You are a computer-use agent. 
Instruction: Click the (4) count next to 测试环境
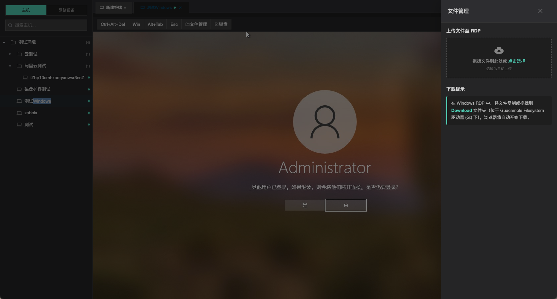[88, 42]
